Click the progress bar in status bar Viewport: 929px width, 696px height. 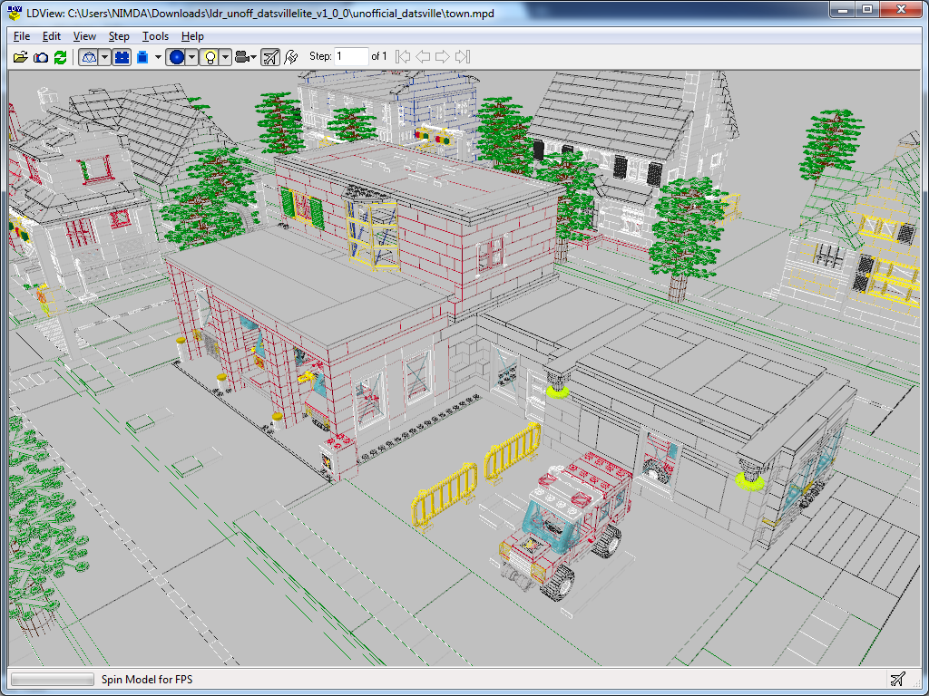point(52,679)
